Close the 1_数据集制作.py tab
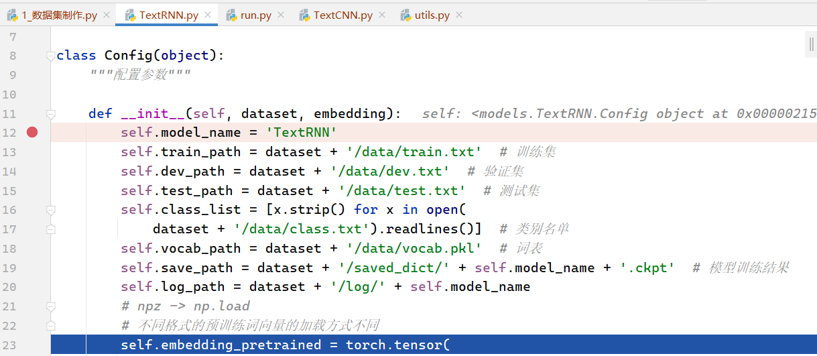Screen dimensions: 817x356 click(x=107, y=15)
